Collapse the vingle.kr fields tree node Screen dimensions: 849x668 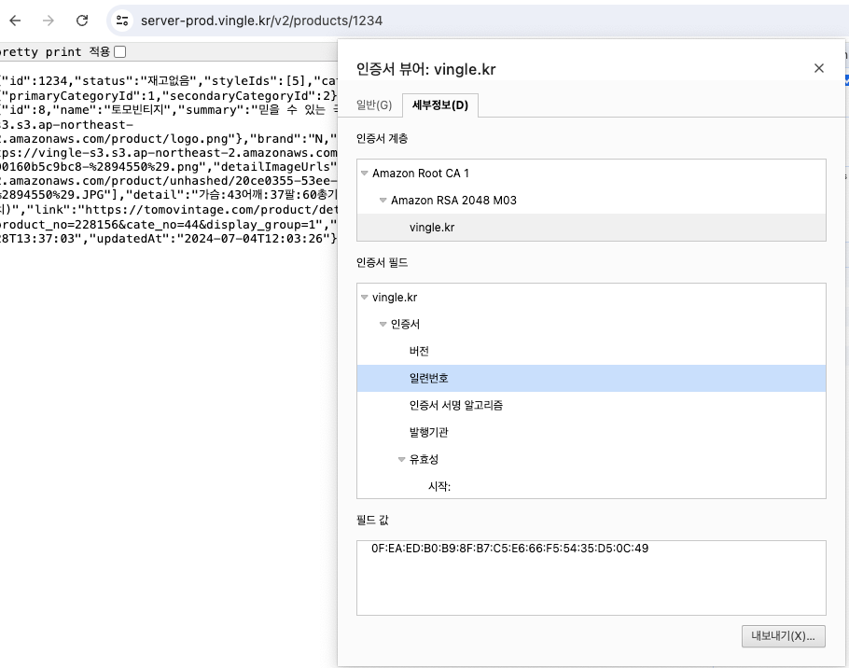click(x=365, y=298)
